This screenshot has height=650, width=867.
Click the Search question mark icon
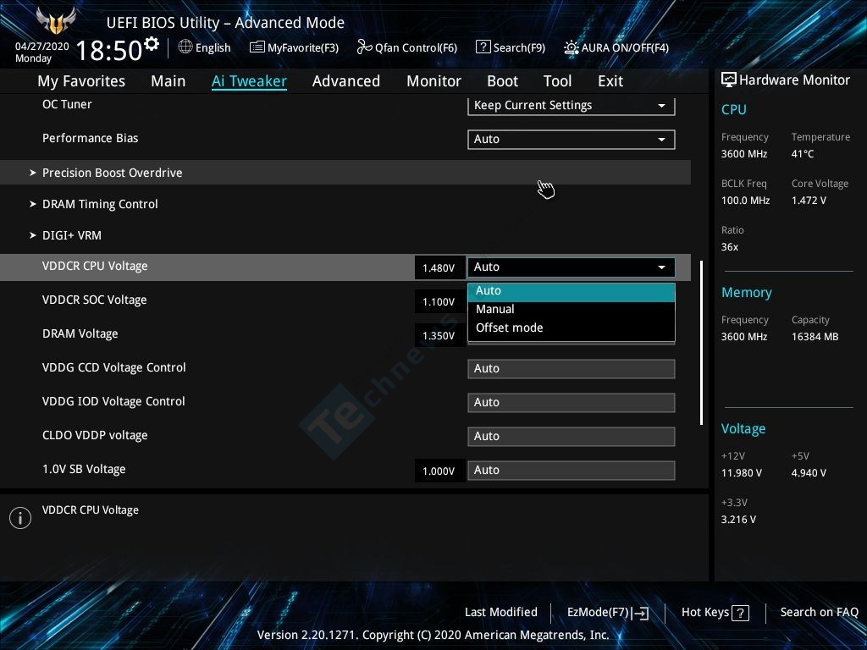click(x=483, y=47)
